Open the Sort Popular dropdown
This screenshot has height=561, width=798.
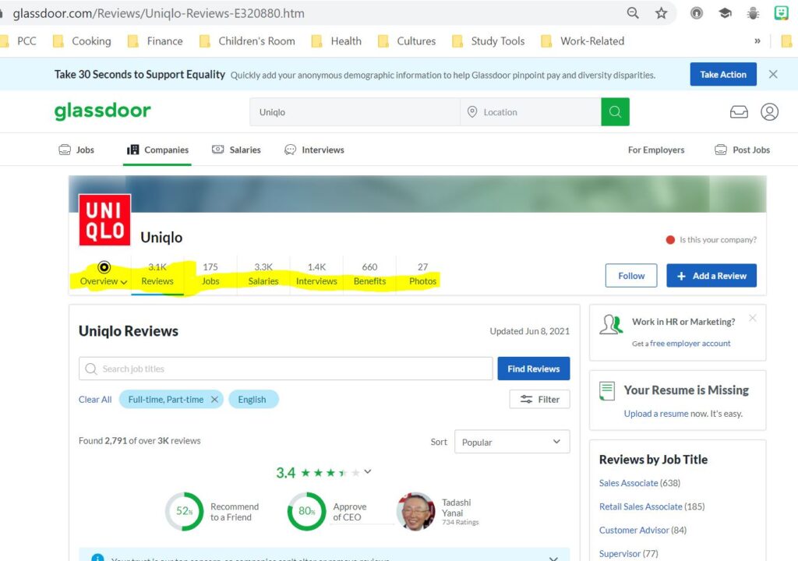(512, 442)
